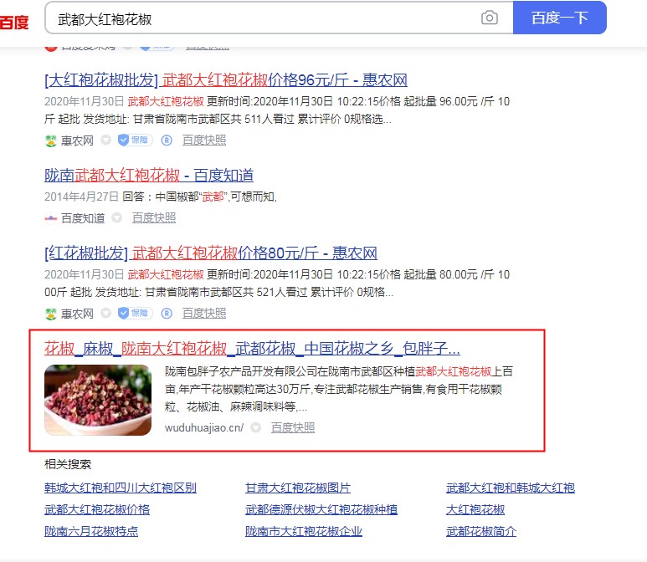The height and width of the screenshot is (562, 647).
Task: Click registered ® icon under 96元 result
Action: point(167,140)
